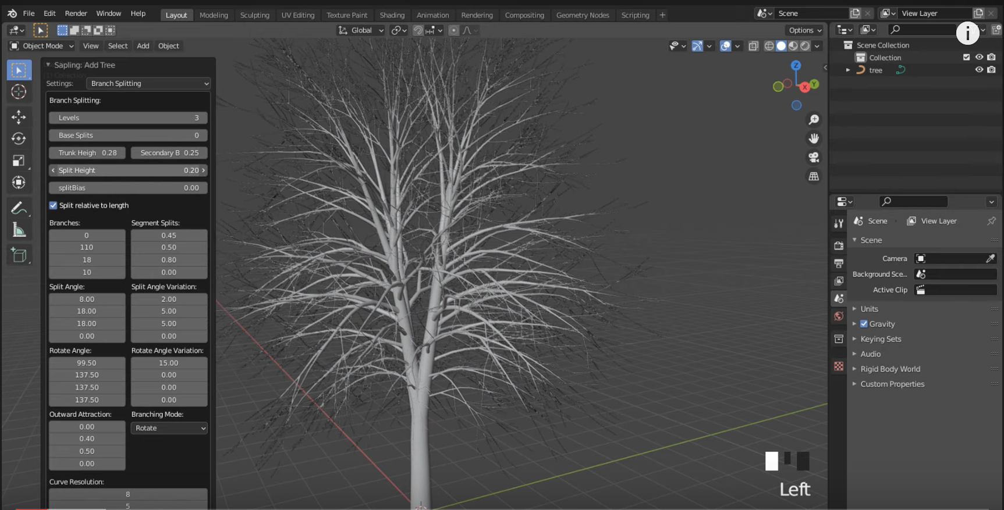The image size is (1004, 510).
Task: Hide the Collection with eye icon
Action: coord(979,57)
